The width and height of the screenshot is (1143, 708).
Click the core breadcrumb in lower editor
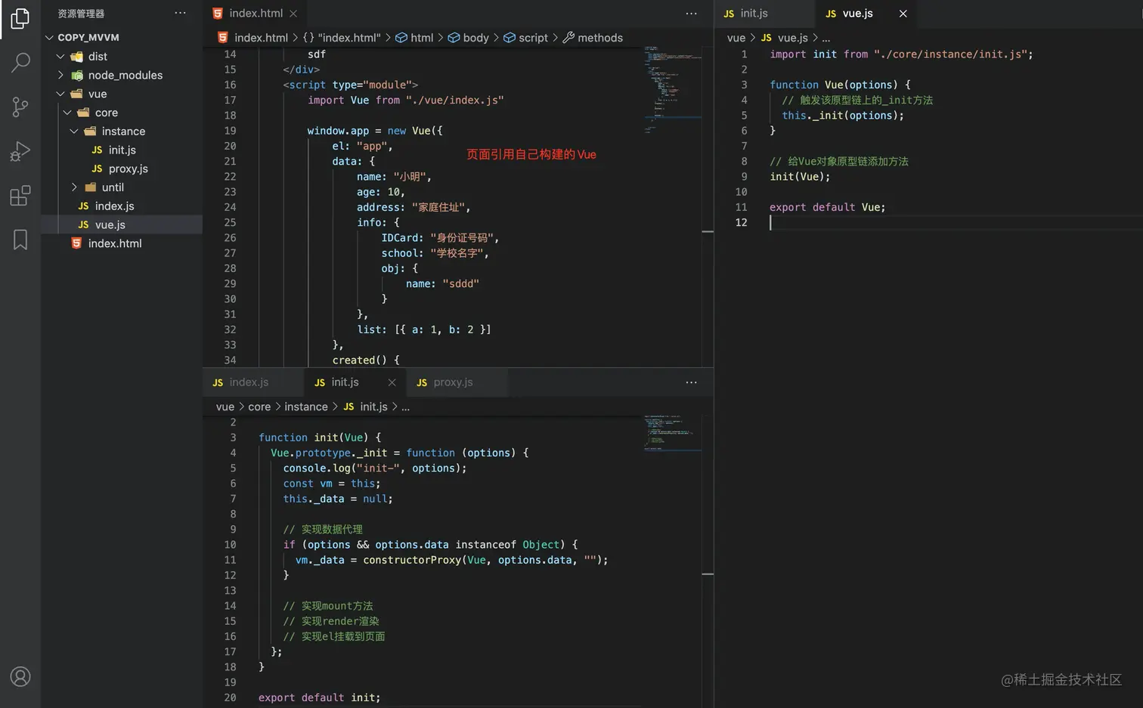click(259, 407)
